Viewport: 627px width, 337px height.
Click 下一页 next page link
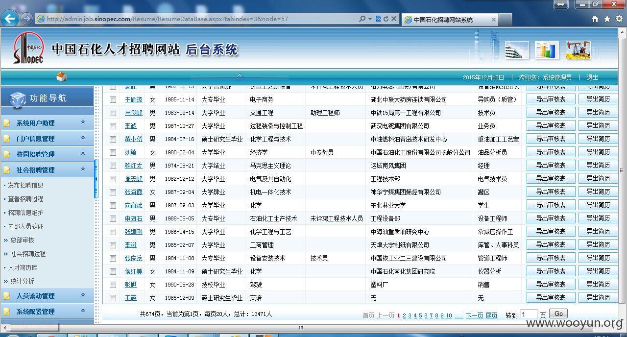point(474,316)
